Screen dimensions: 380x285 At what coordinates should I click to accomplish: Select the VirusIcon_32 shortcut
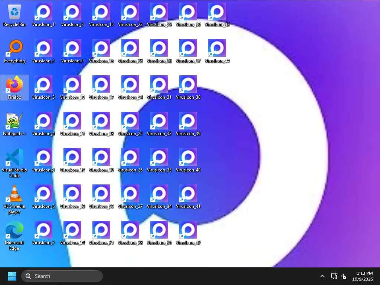[x=159, y=124]
